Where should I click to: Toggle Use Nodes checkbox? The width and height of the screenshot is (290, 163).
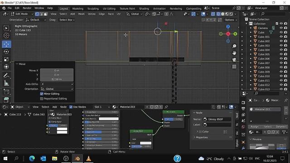tap(71, 107)
